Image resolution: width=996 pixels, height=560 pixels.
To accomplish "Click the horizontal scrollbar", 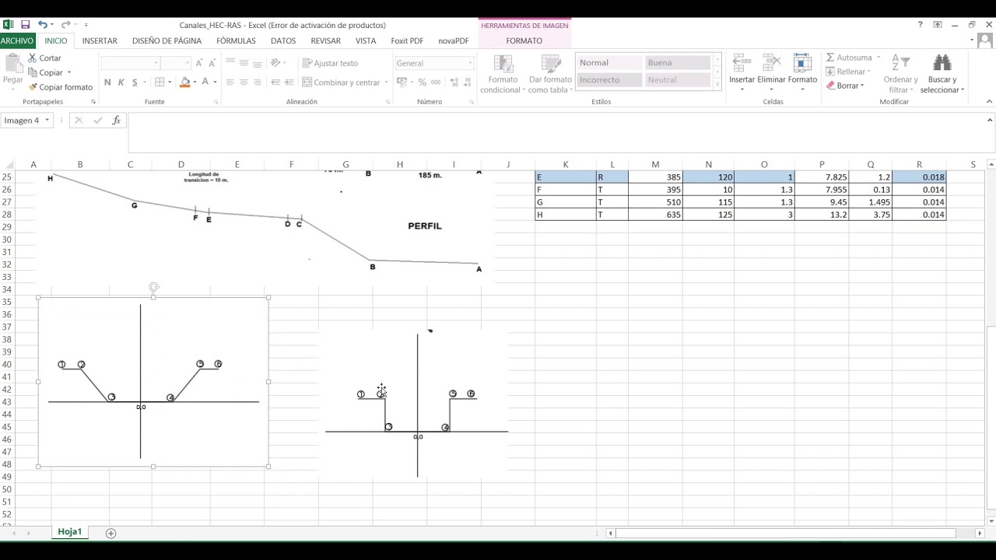I will click(785, 533).
